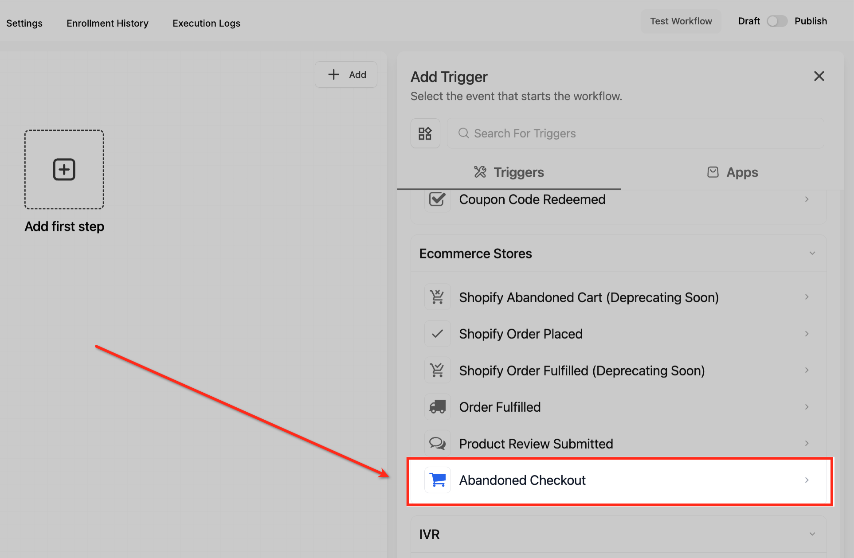Viewport: 854px width, 558px height.
Task: Select the Triggers tab
Action: point(509,172)
